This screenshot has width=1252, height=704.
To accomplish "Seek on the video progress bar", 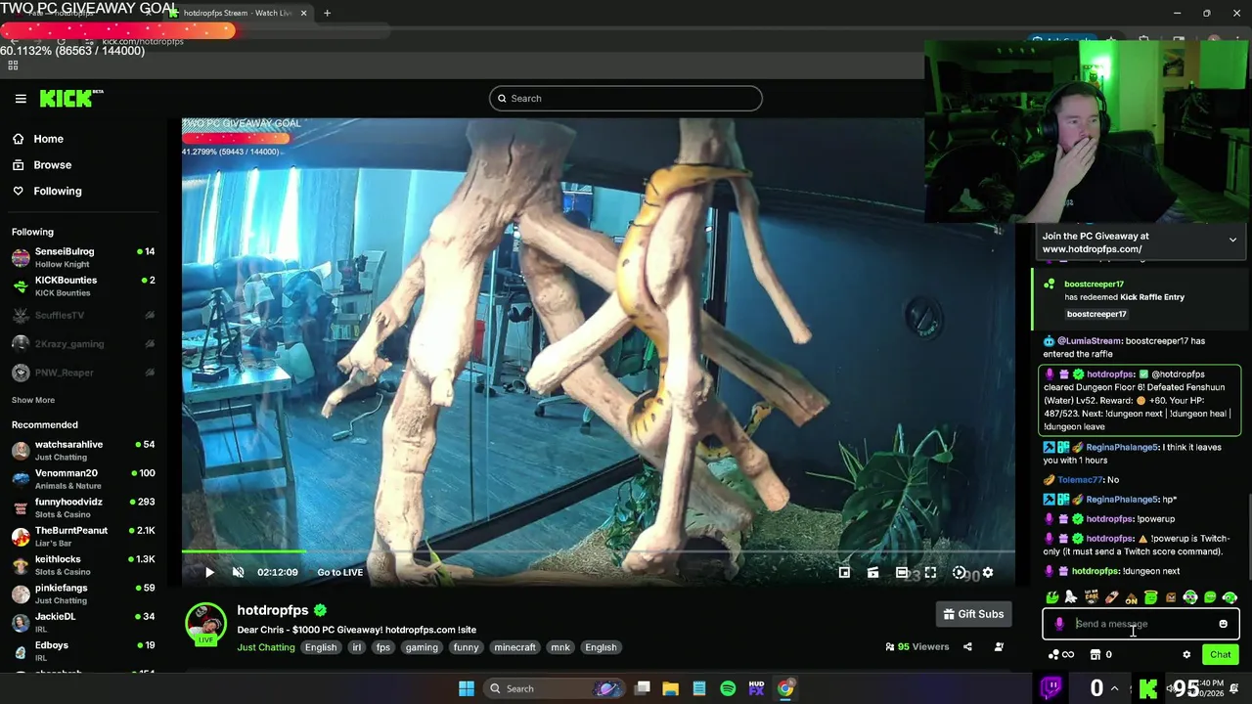I will tap(599, 551).
